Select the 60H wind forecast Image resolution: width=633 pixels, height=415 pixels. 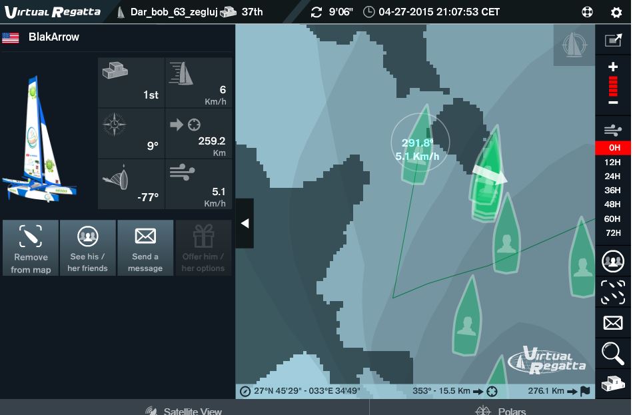[612, 218]
